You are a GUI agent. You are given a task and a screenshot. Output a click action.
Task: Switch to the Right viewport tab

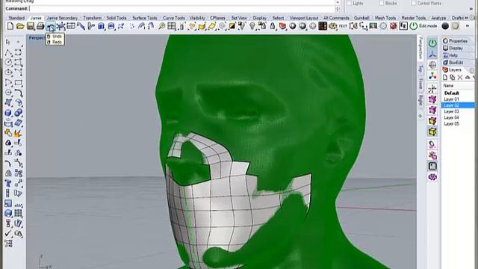(x=420, y=100)
